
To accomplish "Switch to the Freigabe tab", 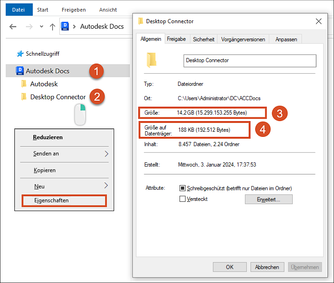I will point(176,39).
